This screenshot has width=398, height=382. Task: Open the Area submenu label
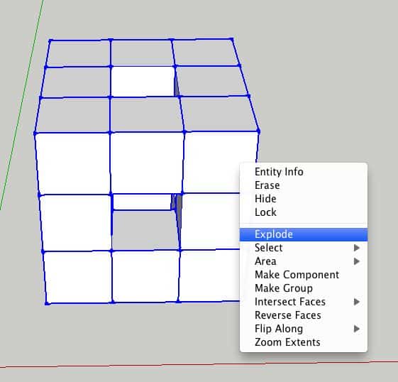[x=265, y=261]
